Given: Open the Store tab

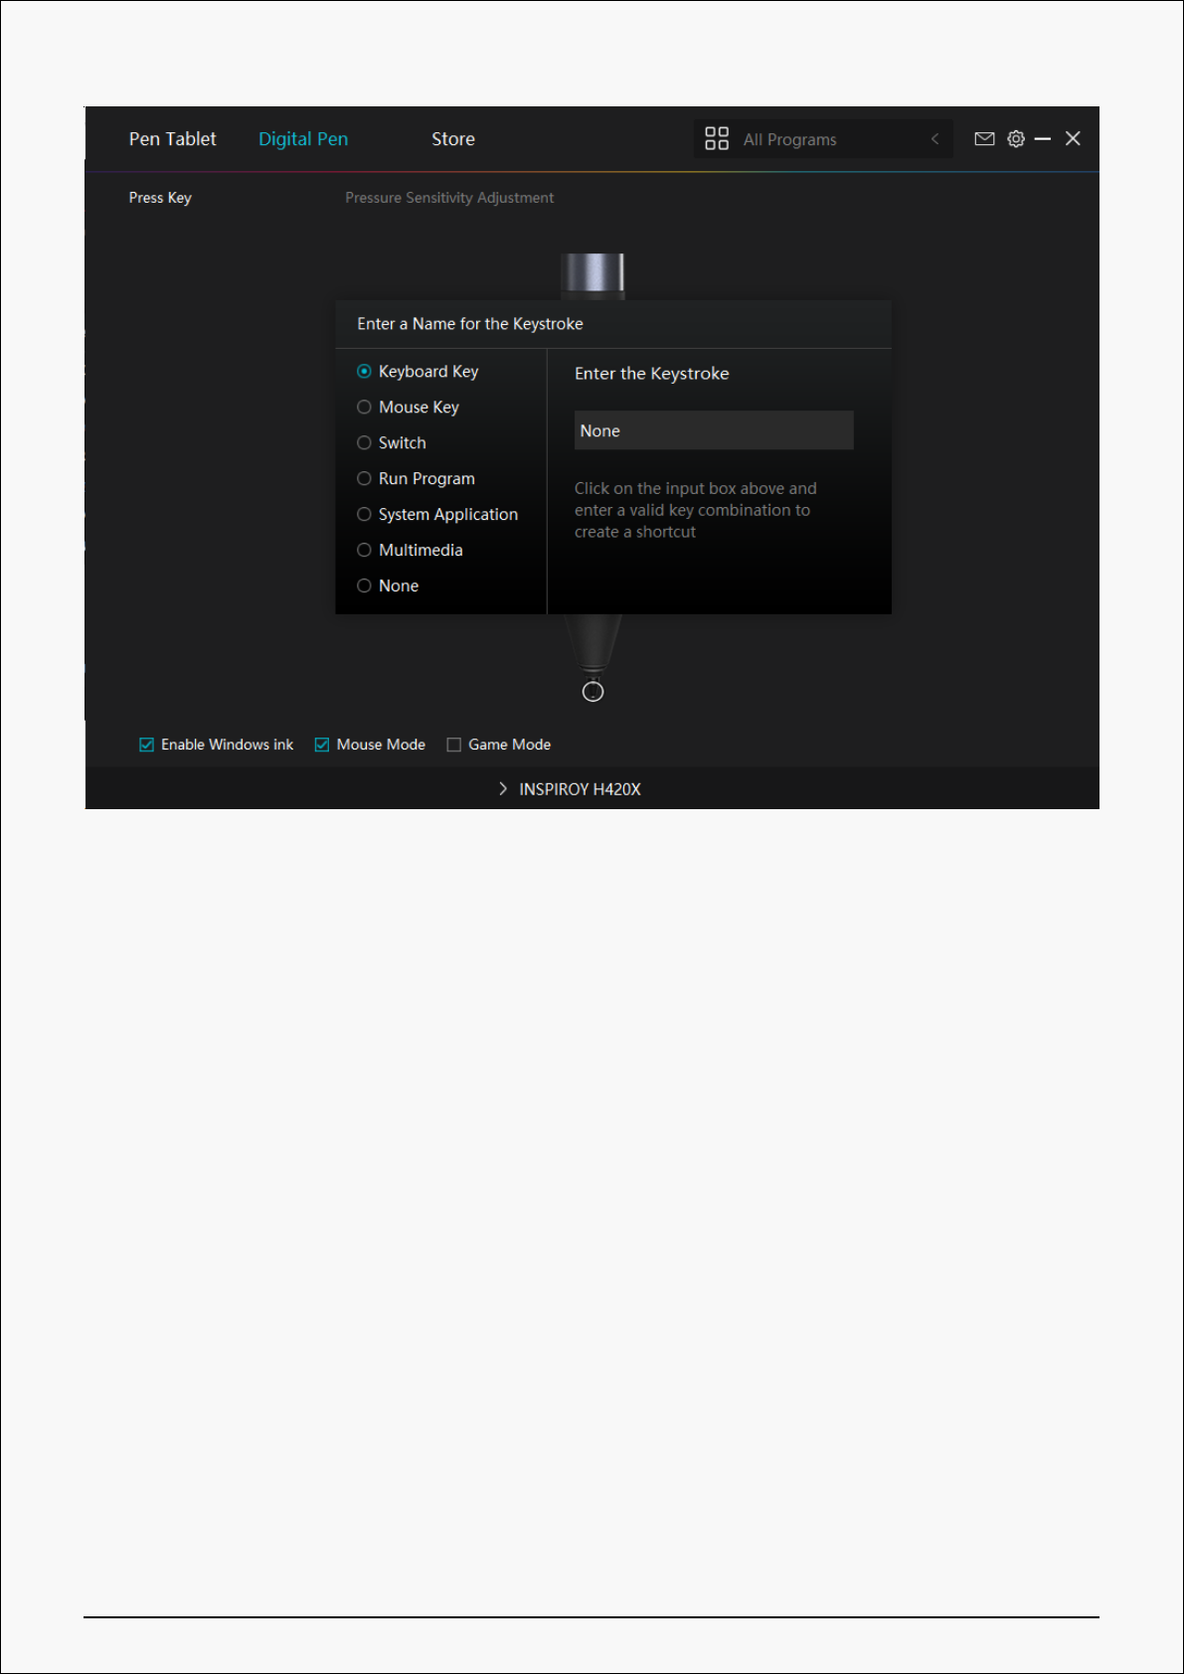Looking at the screenshot, I should point(452,139).
